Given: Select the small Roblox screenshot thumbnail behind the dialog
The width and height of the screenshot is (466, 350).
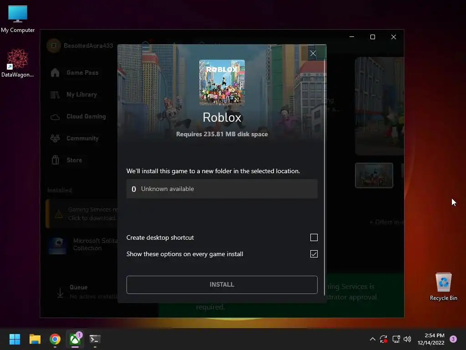Looking at the screenshot, I should [x=374, y=175].
